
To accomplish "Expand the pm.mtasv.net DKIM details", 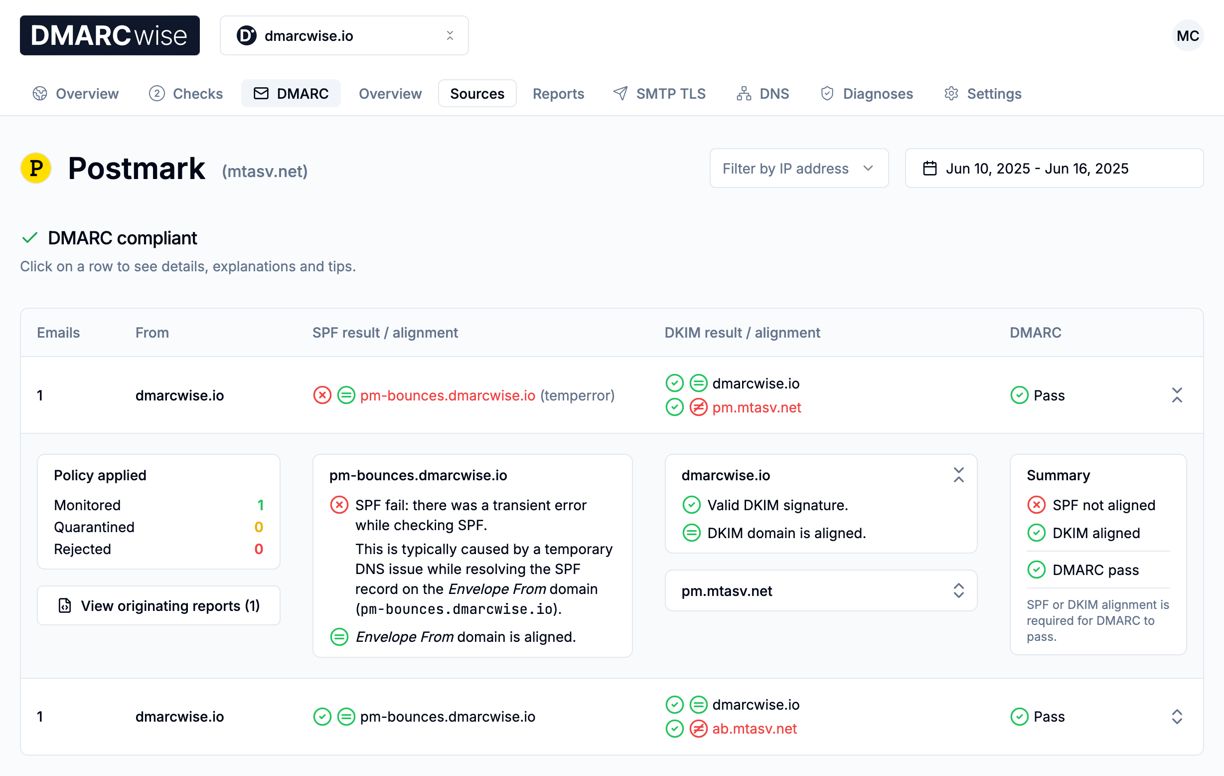I will tap(959, 591).
